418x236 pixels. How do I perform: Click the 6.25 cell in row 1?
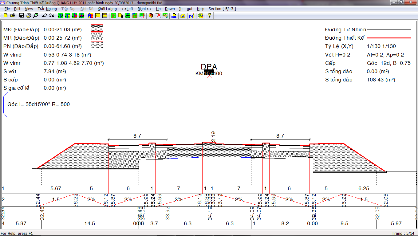pyautogui.click(x=364, y=188)
